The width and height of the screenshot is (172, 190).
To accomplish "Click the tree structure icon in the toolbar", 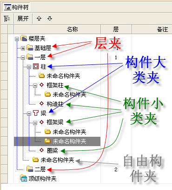I will tap(7, 19).
